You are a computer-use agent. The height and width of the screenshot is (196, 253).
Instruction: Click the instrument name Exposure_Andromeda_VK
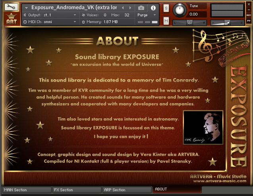pyautogui.click(x=74, y=8)
